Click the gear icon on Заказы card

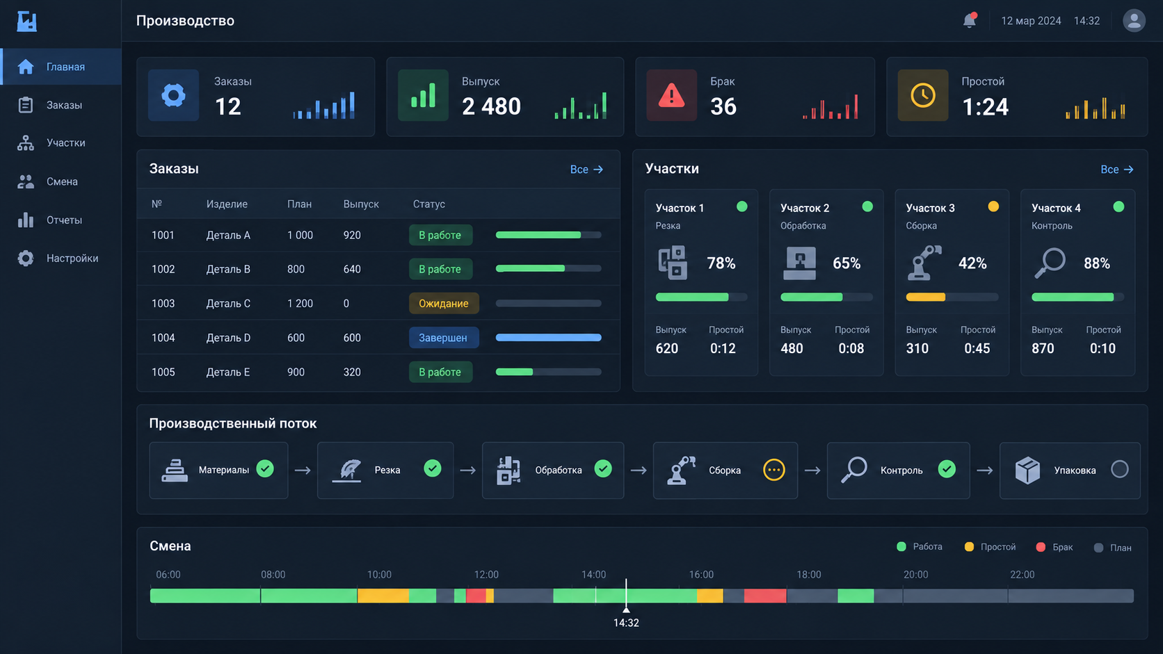coord(173,95)
